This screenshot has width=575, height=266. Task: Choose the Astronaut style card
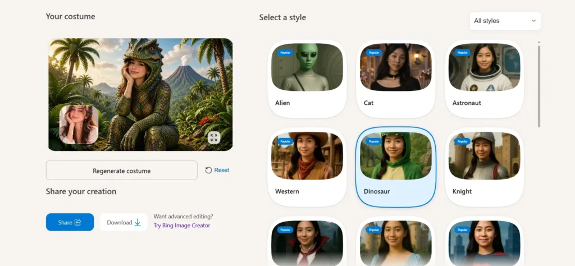pyautogui.click(x=484, y=79)
